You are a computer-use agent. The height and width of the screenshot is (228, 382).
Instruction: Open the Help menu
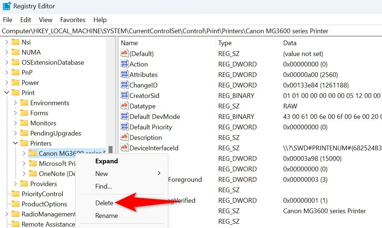tap(100, 20)
